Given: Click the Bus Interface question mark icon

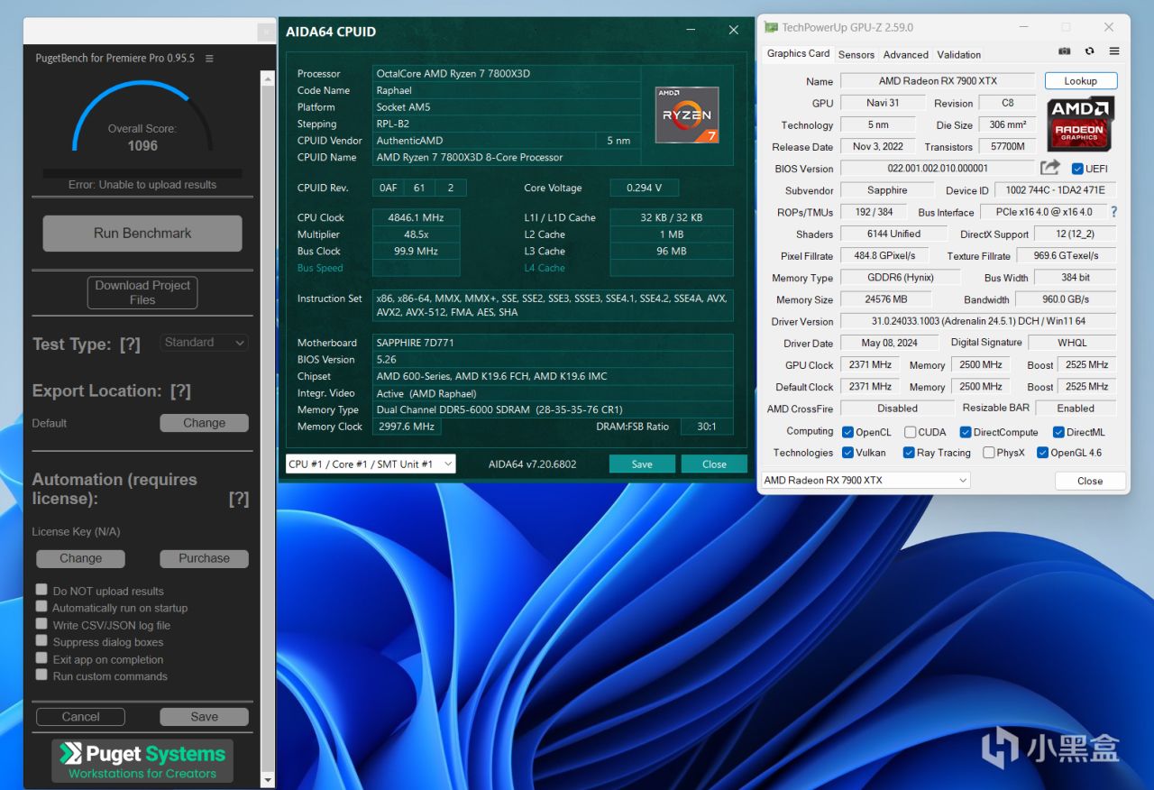Looking at the screenshot, I should pyautogui.click(x=1113, y=212).
